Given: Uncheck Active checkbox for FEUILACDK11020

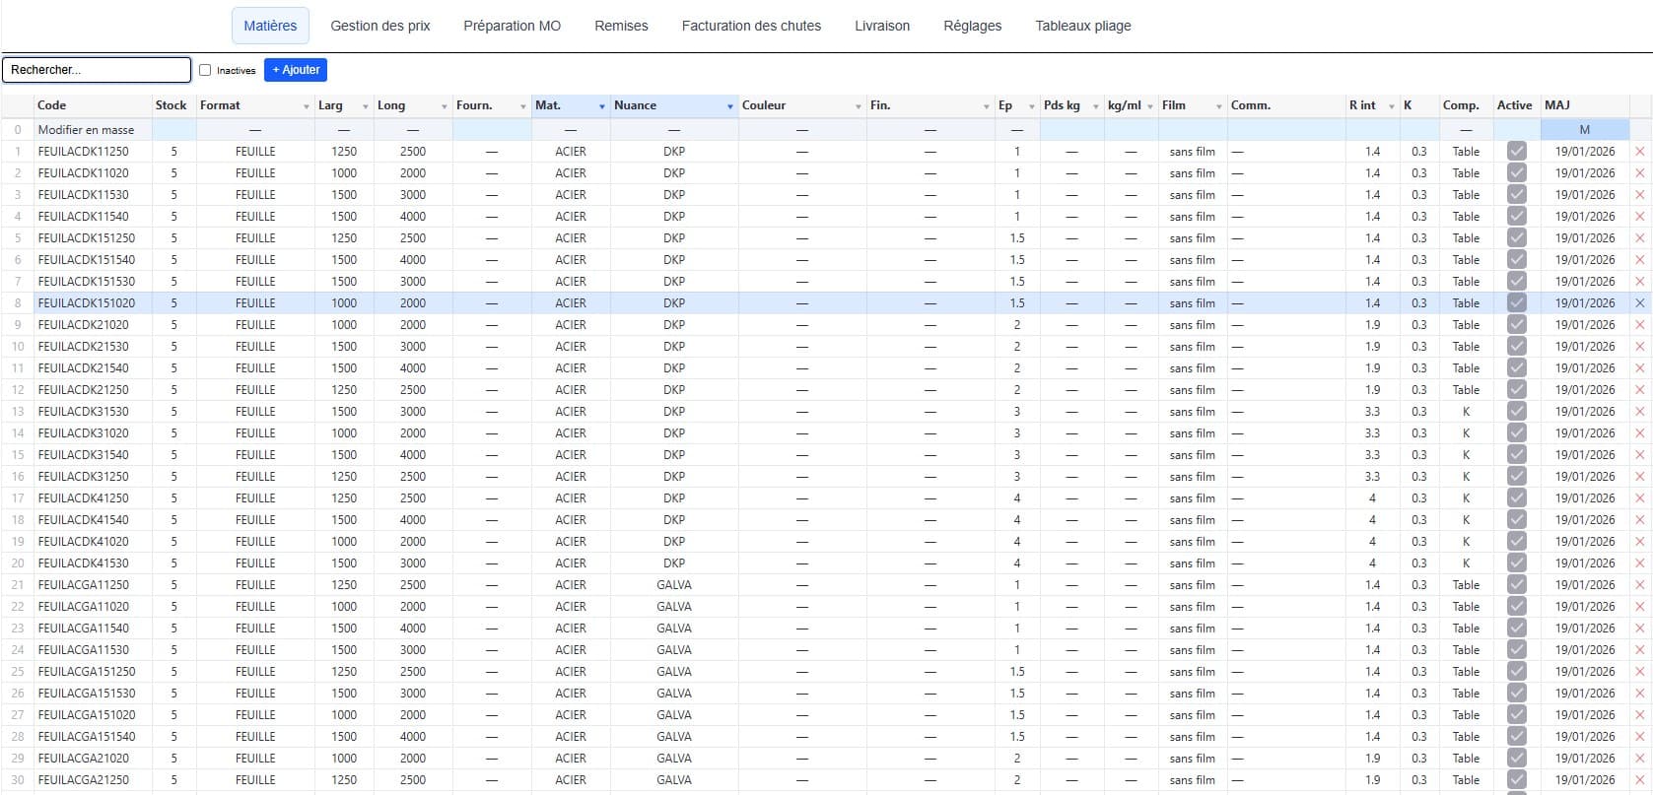Looking at the screenshot, I should 1516,173.
